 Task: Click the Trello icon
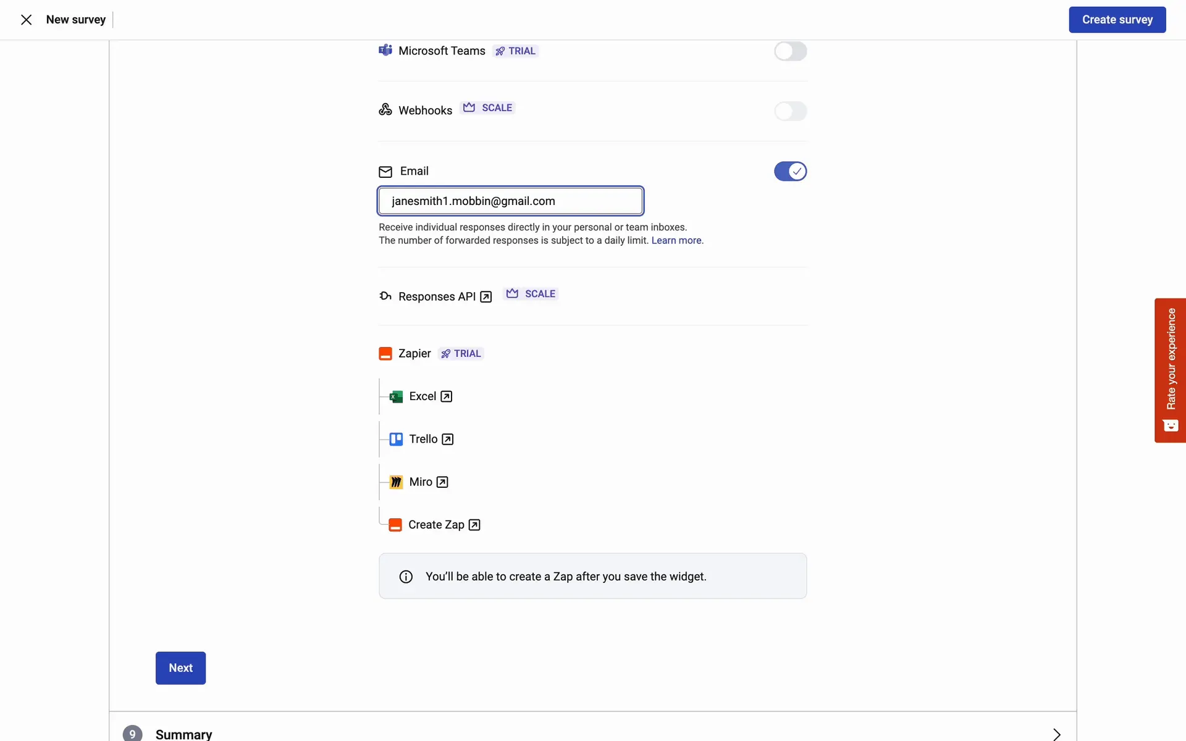(396, 439)
